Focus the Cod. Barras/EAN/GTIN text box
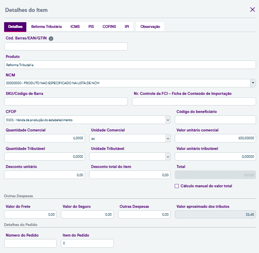This screenshot has height=253, width=259. (66, 46)
